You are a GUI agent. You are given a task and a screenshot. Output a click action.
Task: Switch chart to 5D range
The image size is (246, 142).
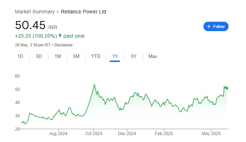[x=39, y=56]
